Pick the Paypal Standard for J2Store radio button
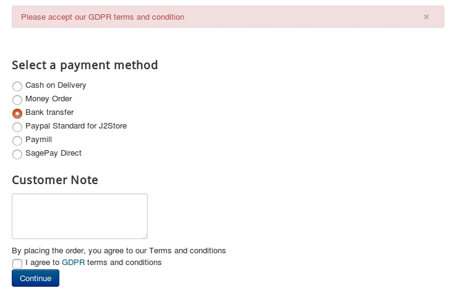This screenshot has height=291, width=450. coord(17,127)
